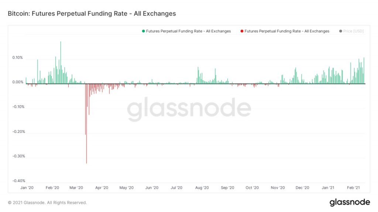Click the -0.40% y-axis label
Screen dimensions: 378x212
click(x=18, y=181)
